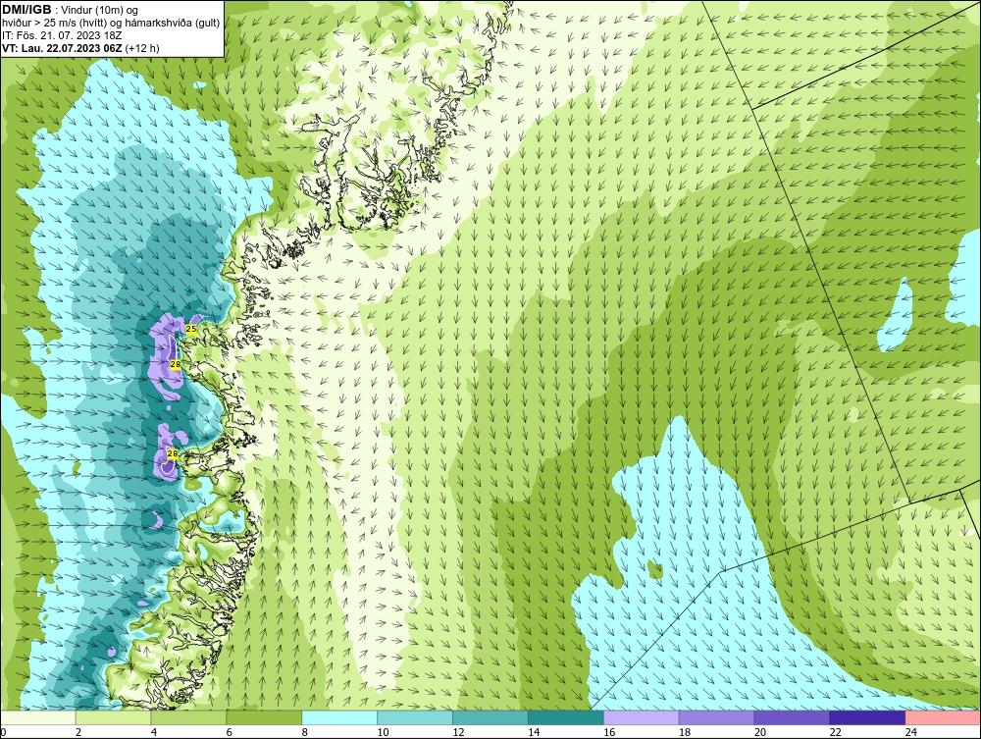
Task: Click the '22' value on the color scale
Action: [x=835, y=732]
